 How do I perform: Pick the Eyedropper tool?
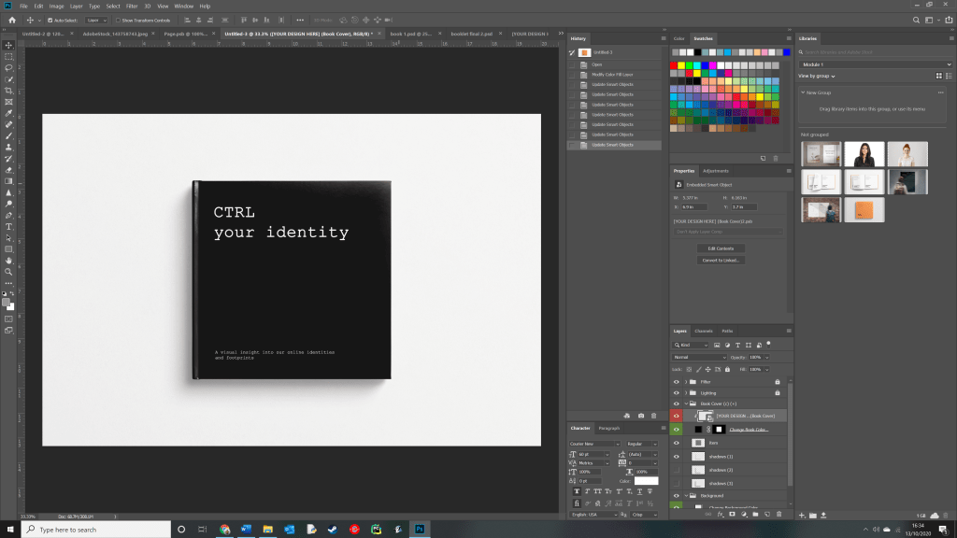[8, 113]
